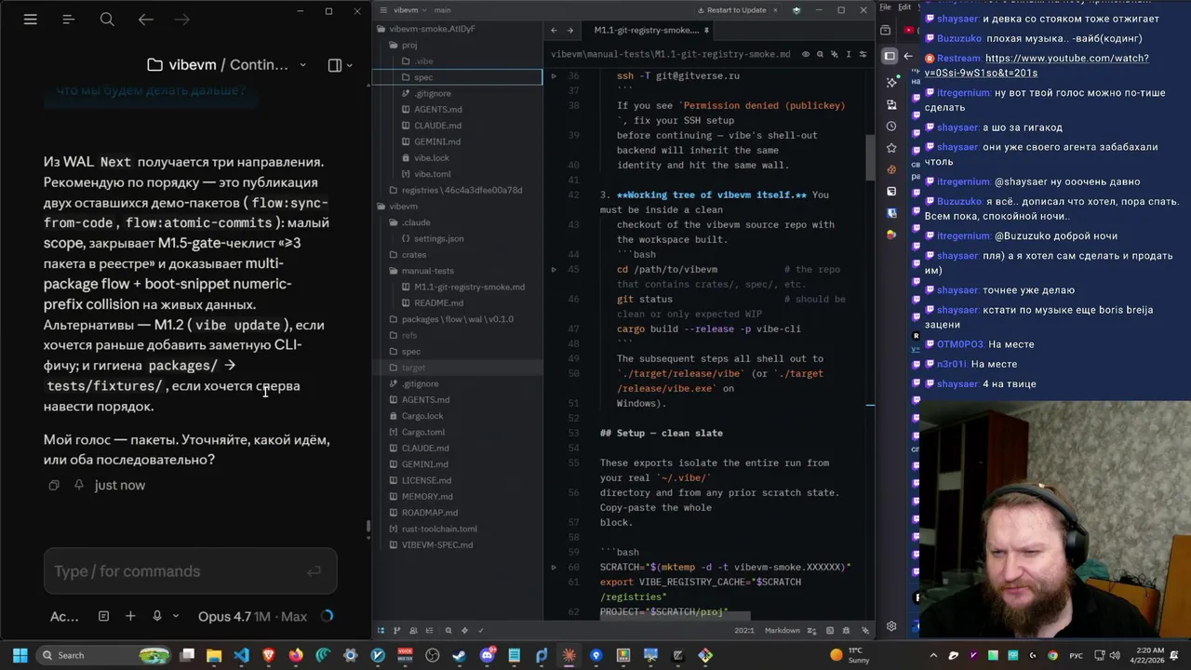Dismiss the Restart to Update notice
1191x670 pixels.
tap(776, 10)
